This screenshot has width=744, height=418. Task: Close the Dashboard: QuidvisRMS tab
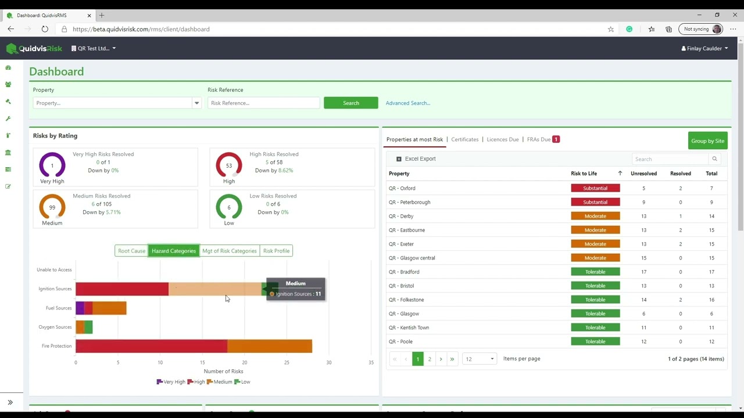89,15
